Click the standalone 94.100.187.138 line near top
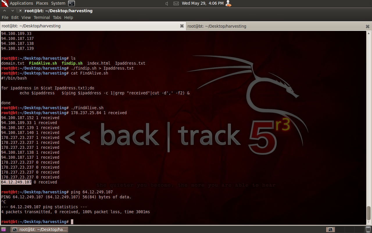 pyautogui.click(x=17, y=43)
